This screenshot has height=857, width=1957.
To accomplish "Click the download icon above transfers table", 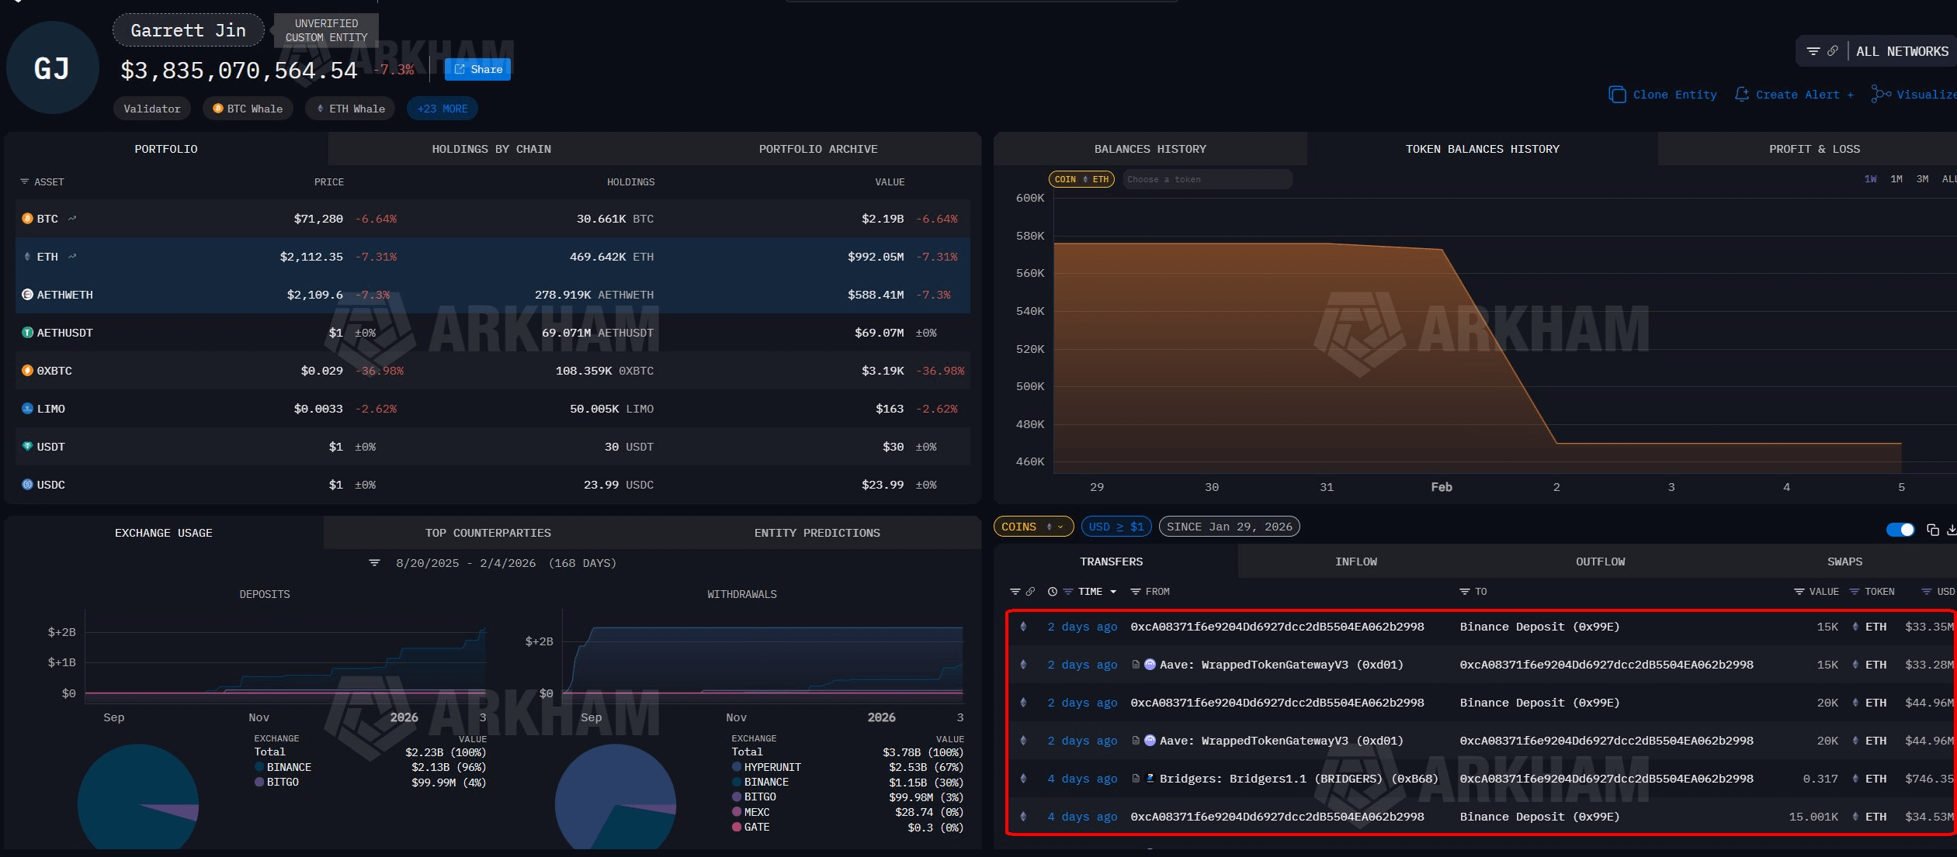I will (1952, 530).
